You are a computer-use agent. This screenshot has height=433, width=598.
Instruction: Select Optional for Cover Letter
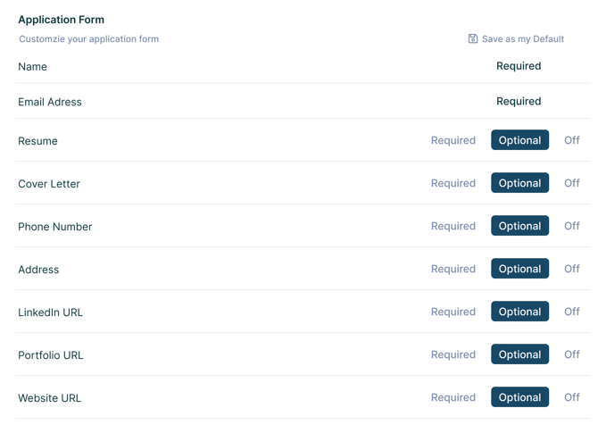tap(519, 183)
